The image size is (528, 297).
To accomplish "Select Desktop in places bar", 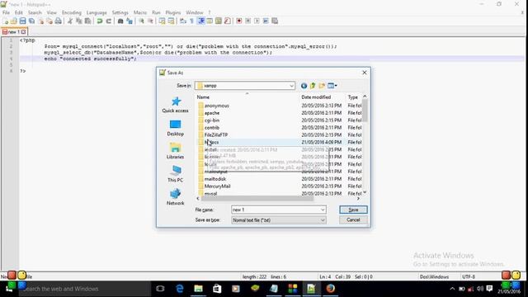I will (x=175, y=129).
